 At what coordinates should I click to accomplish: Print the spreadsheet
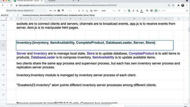pyautogui.click(x=59, y=11)
